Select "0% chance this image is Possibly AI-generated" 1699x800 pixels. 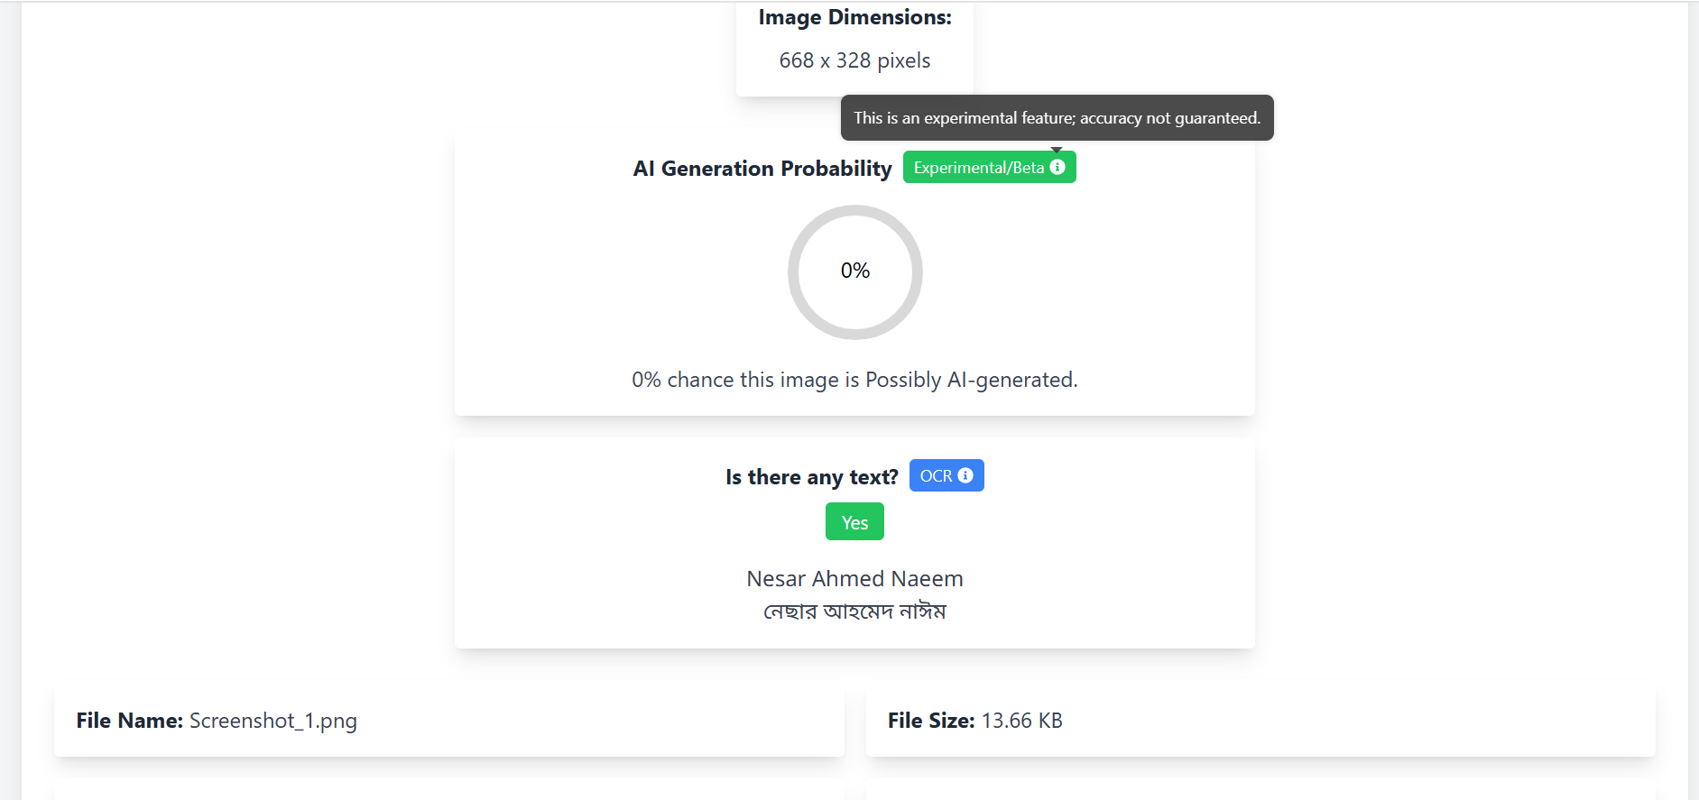tap(854, 380)
